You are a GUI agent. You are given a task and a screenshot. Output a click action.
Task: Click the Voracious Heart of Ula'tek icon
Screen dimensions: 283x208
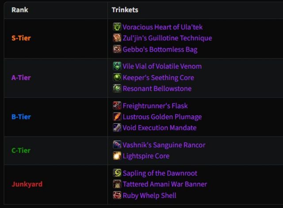point(117,27)
